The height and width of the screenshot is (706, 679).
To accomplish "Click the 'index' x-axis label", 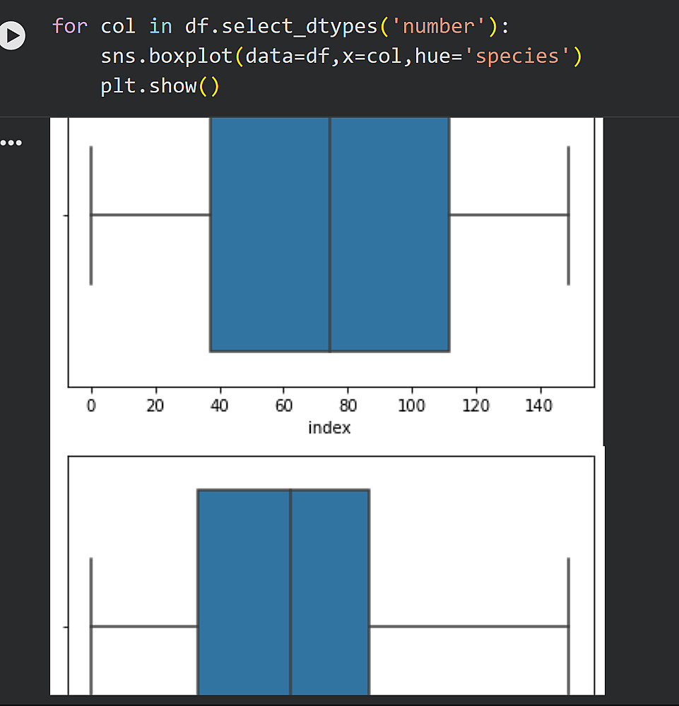I will coord(329,428).
